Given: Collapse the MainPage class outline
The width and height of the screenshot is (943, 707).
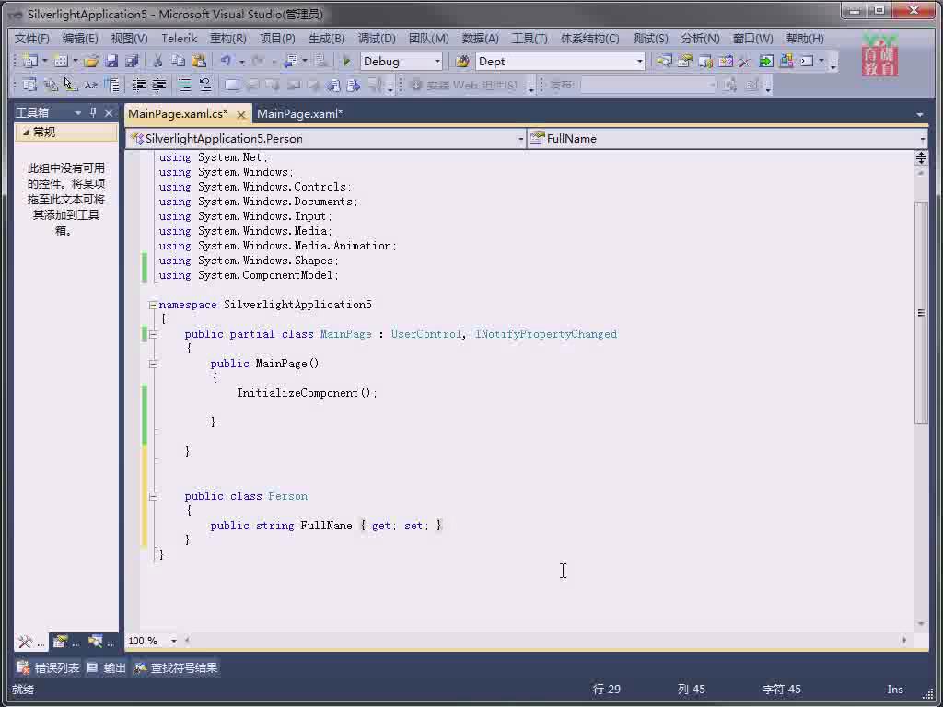Looking at the screenshot, I should point(153,334).
